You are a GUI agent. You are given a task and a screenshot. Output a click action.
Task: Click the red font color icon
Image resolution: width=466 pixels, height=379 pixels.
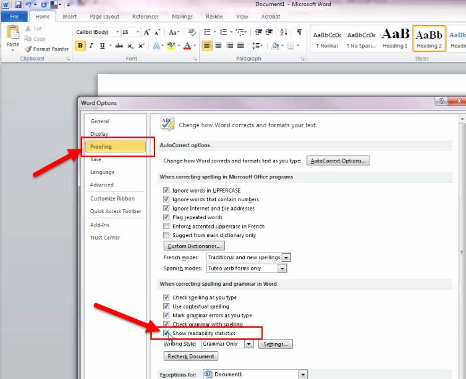click(187, 46)
